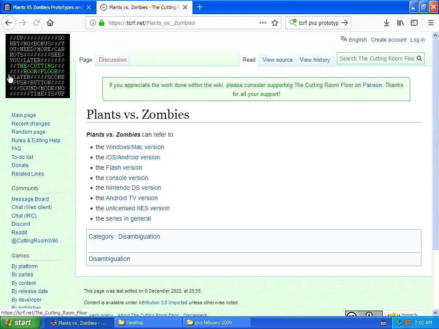Open the browser home page icon
Image resolution: width=439 pixels, height=329 pixels.
[50, 23]
